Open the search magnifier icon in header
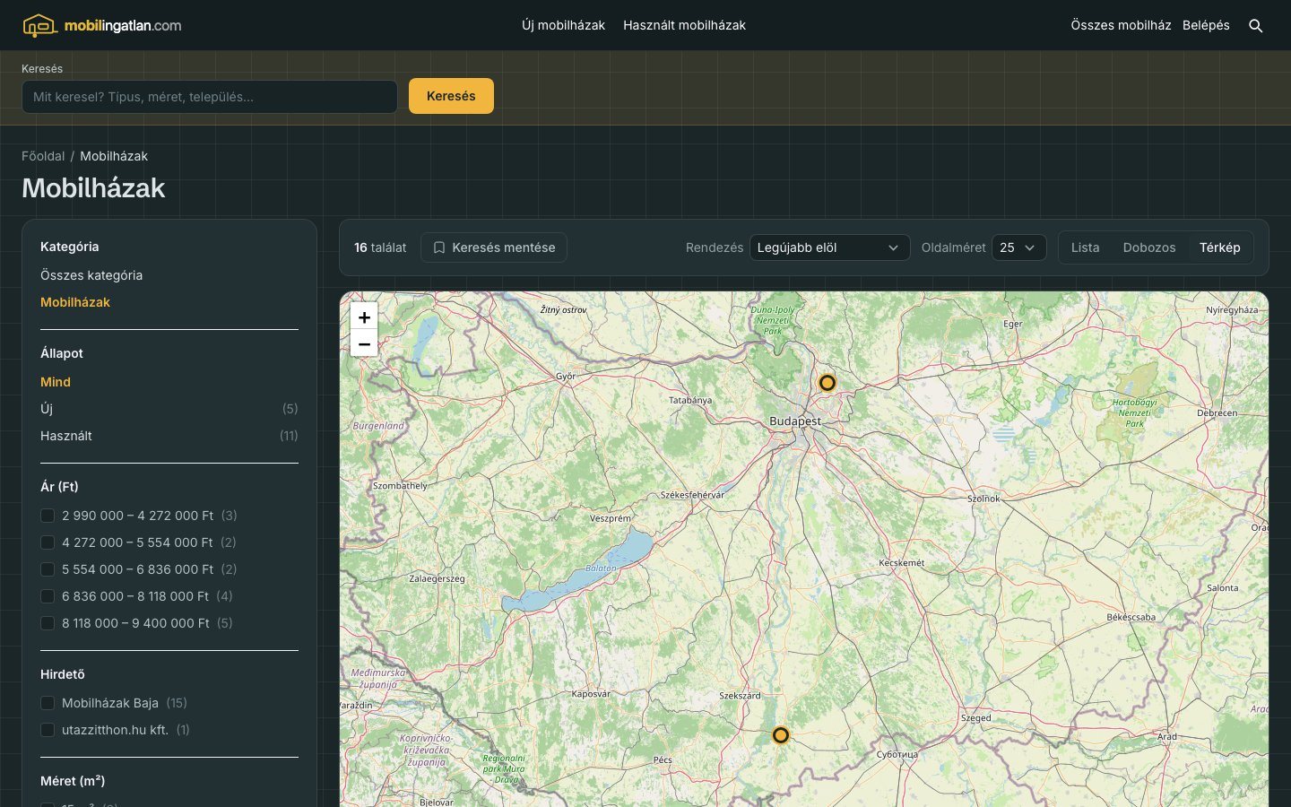 coord(1256,26)
